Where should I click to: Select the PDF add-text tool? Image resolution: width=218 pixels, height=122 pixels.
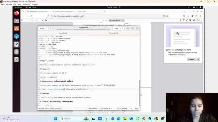(x=184, y=20)
